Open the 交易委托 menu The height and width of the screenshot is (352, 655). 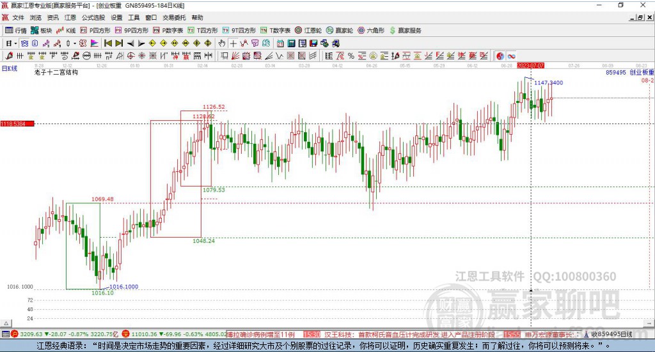point(174,17)
